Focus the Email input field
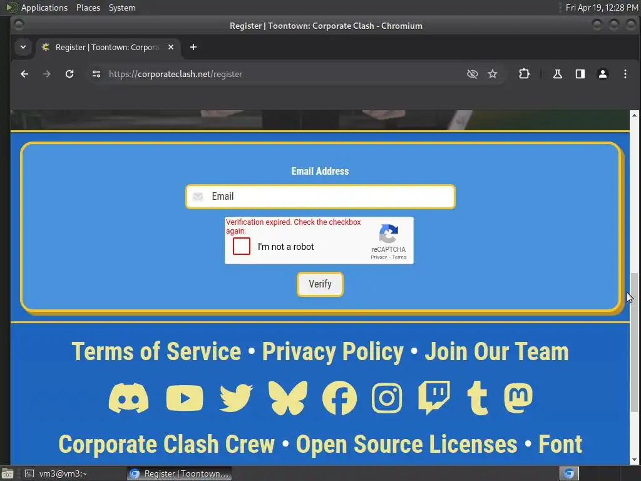The width and height of the screenshot is (641, 481). (320, 196)
